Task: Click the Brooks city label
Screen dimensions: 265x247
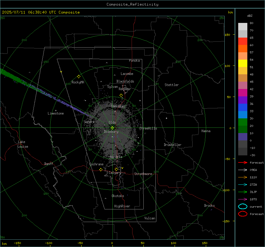Action: [209, 206]
